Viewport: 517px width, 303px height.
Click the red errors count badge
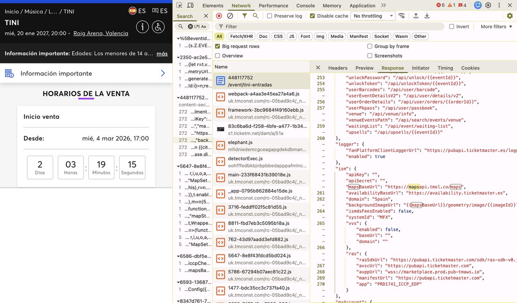(x=440, y=6)
